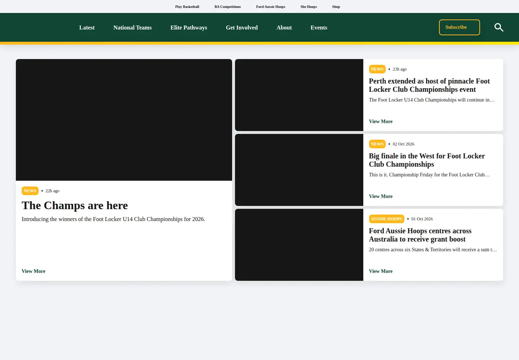Open the Perth extended article thumbnail
This screenshot has width=519, height=360.
[299, 95]
